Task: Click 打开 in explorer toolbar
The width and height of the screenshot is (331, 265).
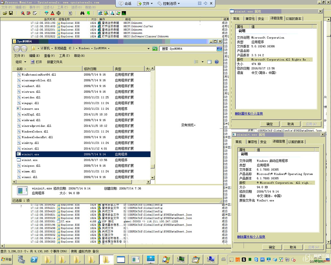Action: click(36, 62)
